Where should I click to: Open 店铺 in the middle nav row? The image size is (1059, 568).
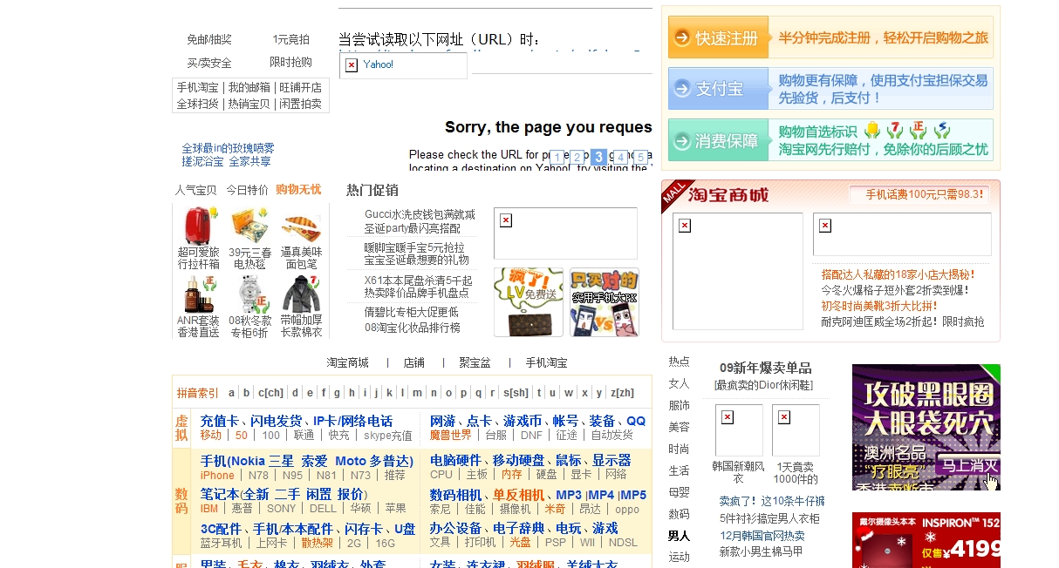[x=413, y=362]
